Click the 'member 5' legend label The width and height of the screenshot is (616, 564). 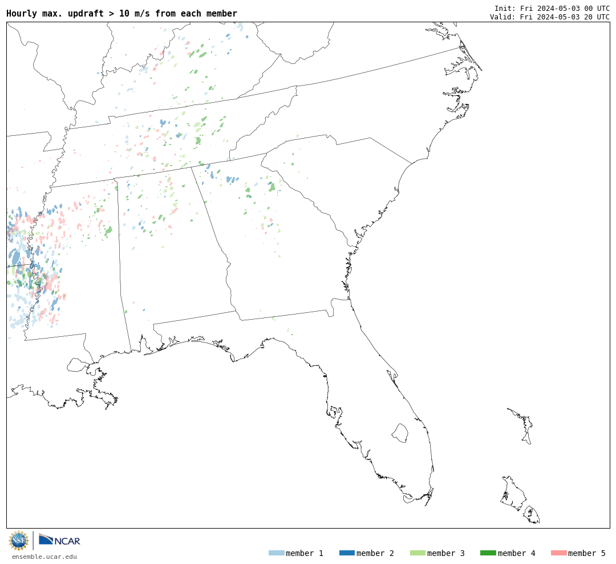click(x=587, y=553)
